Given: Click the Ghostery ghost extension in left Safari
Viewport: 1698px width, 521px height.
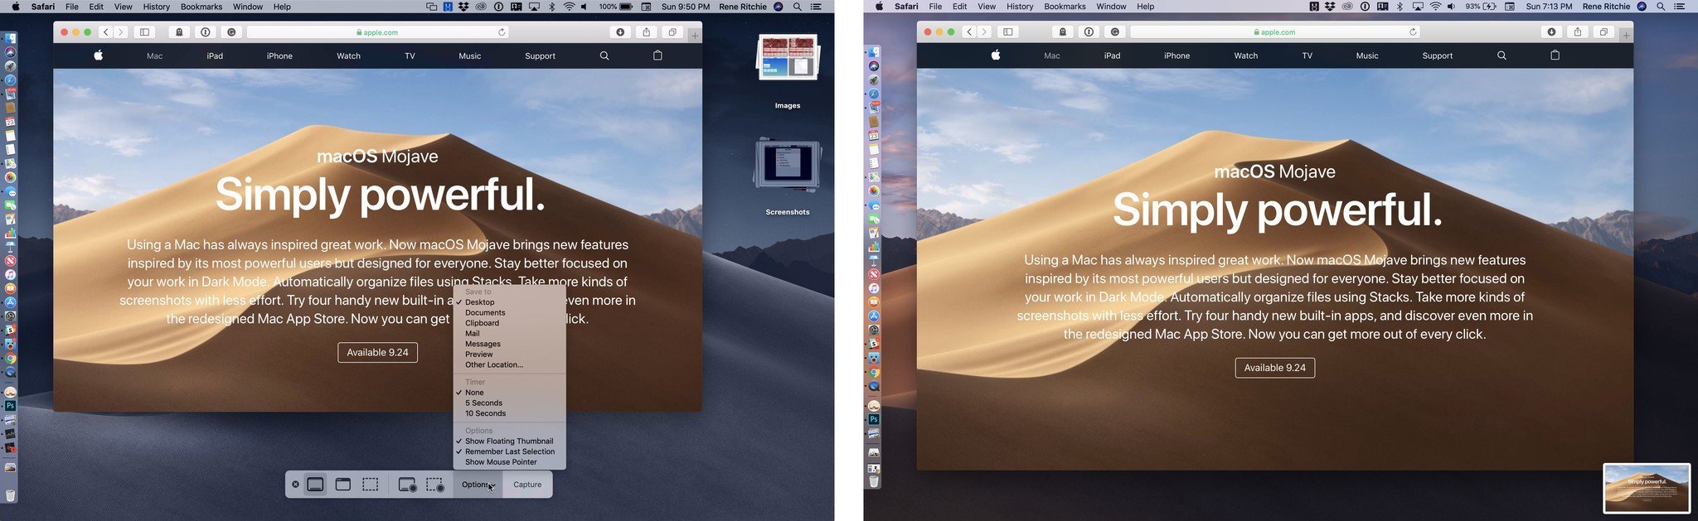Looking at the screenshot, I should (179, 32).
